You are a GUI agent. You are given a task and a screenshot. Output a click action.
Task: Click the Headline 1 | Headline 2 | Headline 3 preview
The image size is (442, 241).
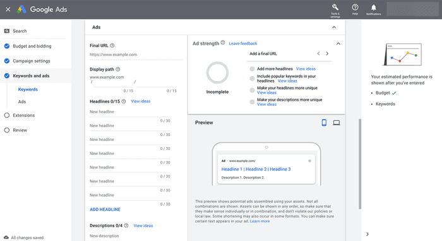[x=256, y=169]
